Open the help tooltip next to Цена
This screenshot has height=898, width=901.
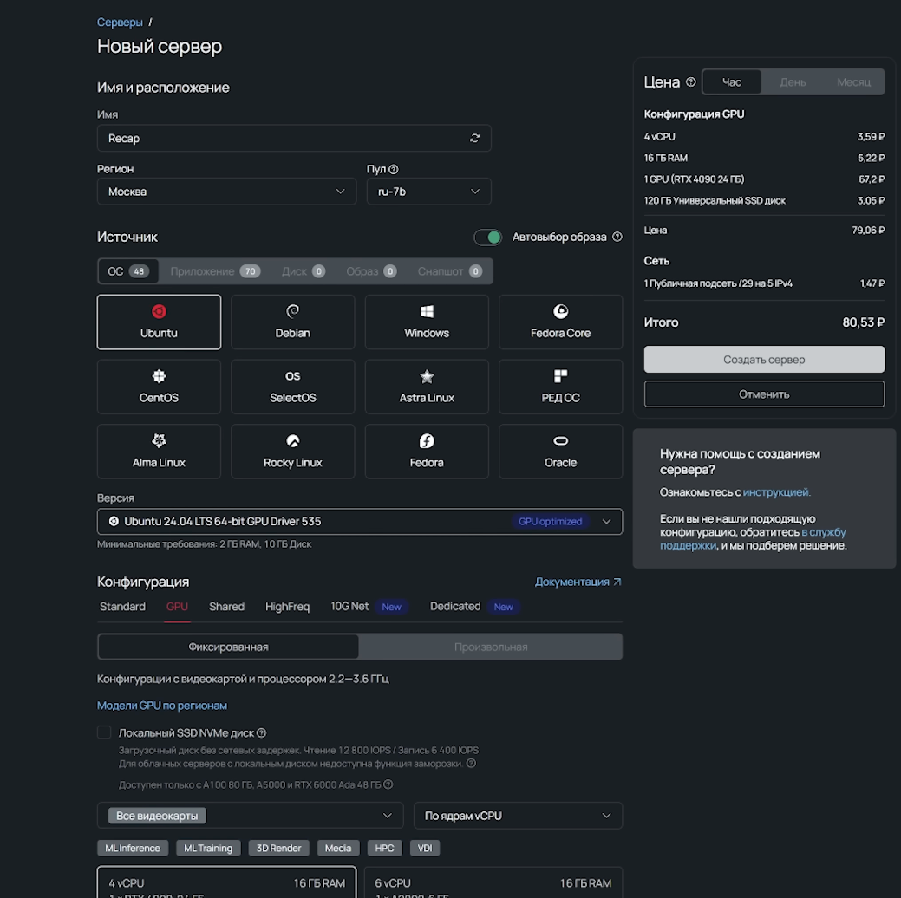pyautogui.click(x=691, y=81)
